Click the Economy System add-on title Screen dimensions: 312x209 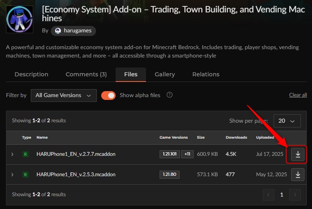[173, 14]
